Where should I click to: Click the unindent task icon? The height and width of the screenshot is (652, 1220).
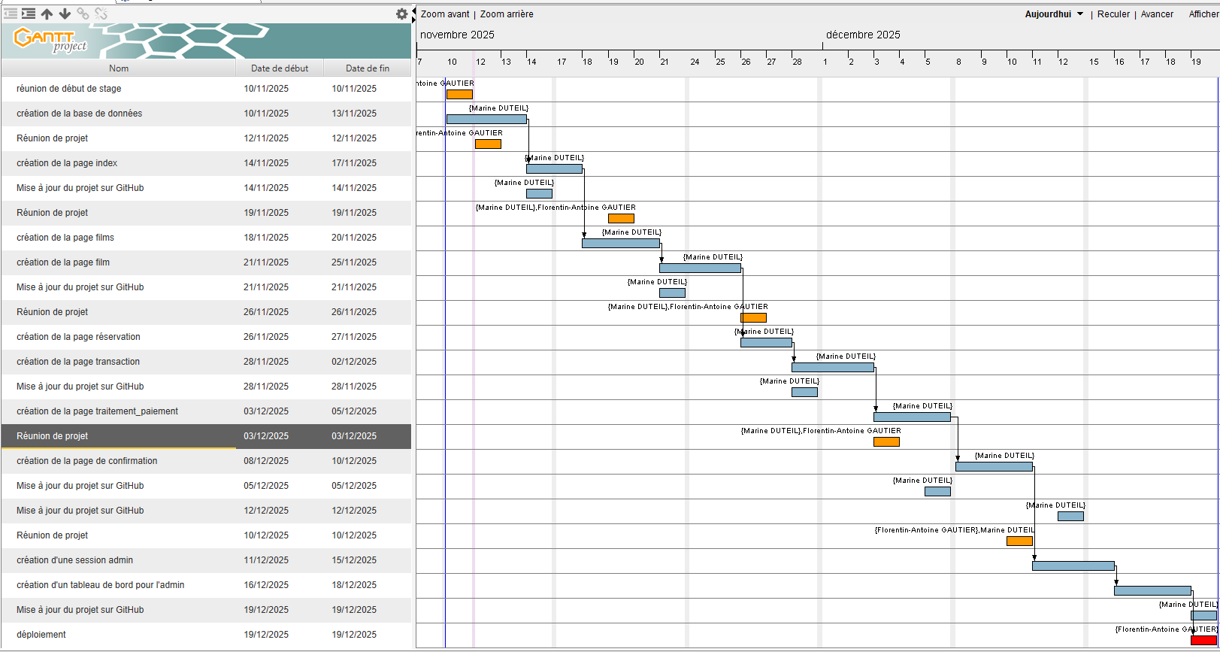(11, 14)
